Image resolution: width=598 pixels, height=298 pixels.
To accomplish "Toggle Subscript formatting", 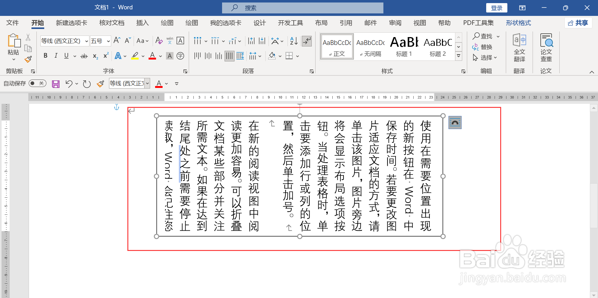I will pos(95,56).
